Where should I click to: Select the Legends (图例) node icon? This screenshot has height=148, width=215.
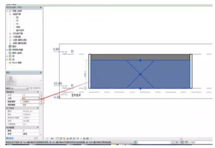[10, 47]
